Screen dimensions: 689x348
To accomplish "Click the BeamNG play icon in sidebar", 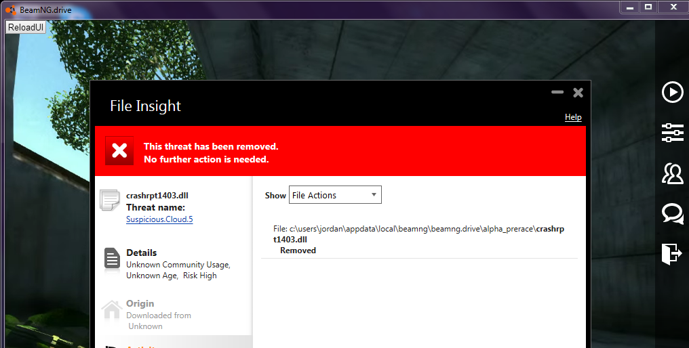I will pos(673,92).
